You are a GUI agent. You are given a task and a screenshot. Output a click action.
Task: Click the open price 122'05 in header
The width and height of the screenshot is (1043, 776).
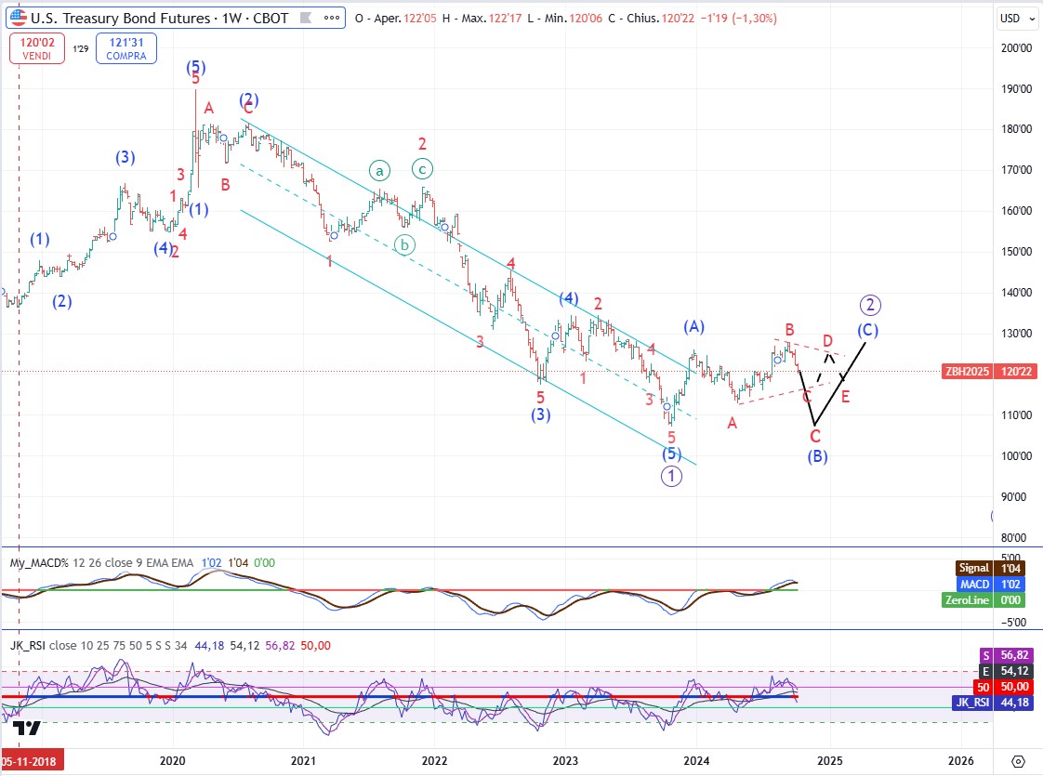420,19
